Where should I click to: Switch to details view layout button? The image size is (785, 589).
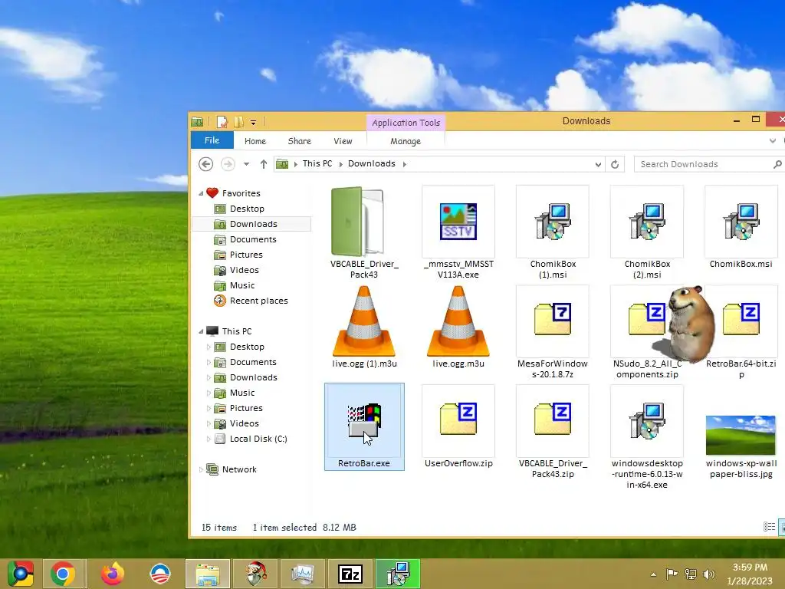[769, 526]
